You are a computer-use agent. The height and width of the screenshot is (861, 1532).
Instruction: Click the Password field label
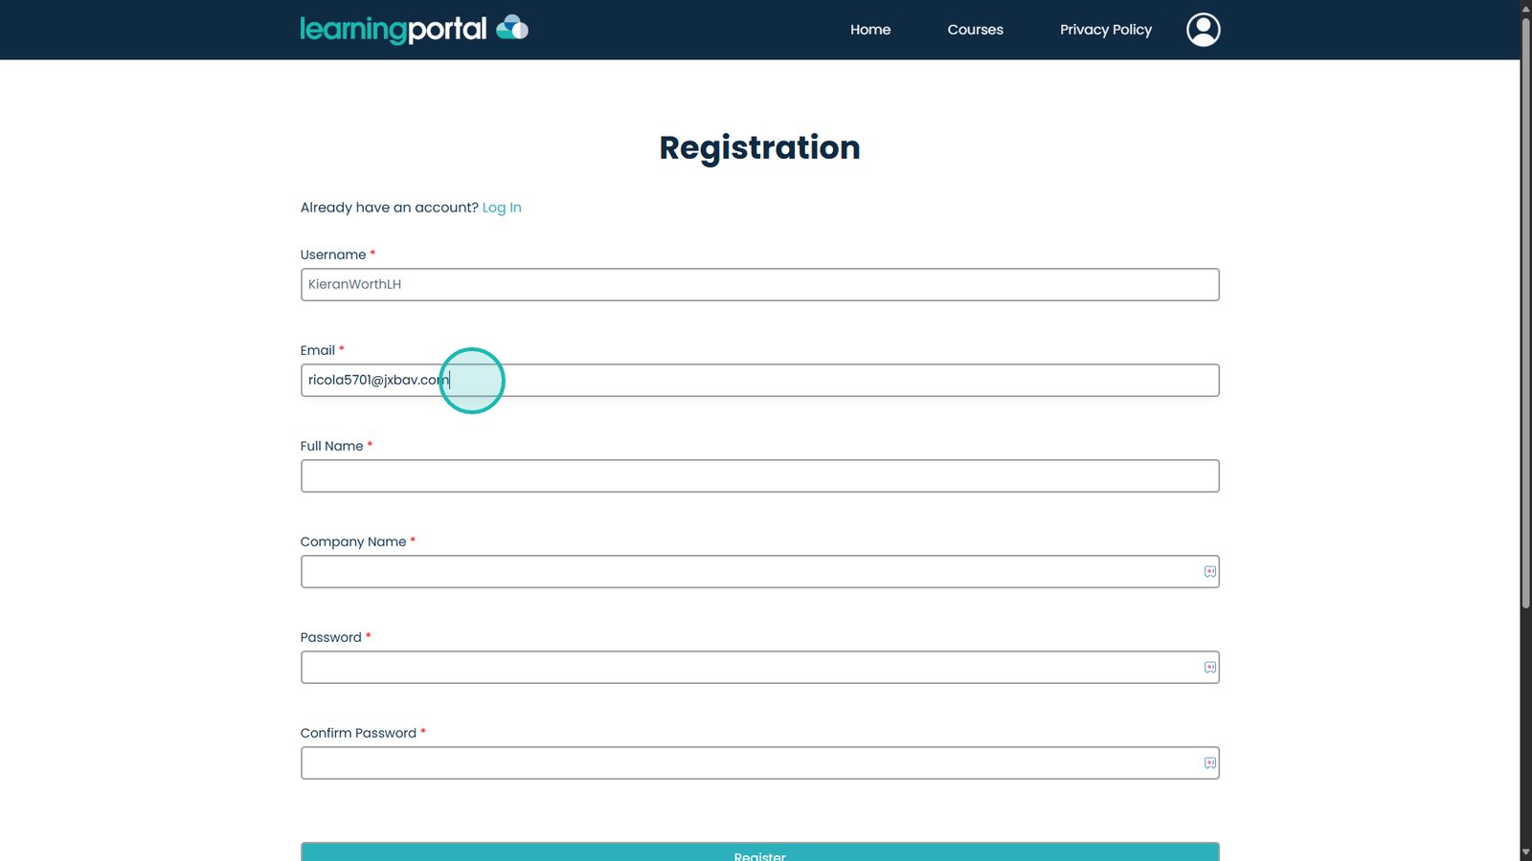coord(331,637)
